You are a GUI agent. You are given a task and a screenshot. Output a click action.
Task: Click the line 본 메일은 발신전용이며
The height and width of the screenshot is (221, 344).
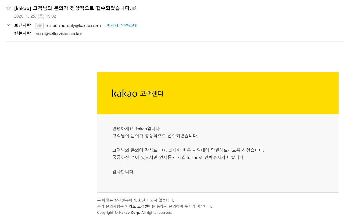click(135, 200)
